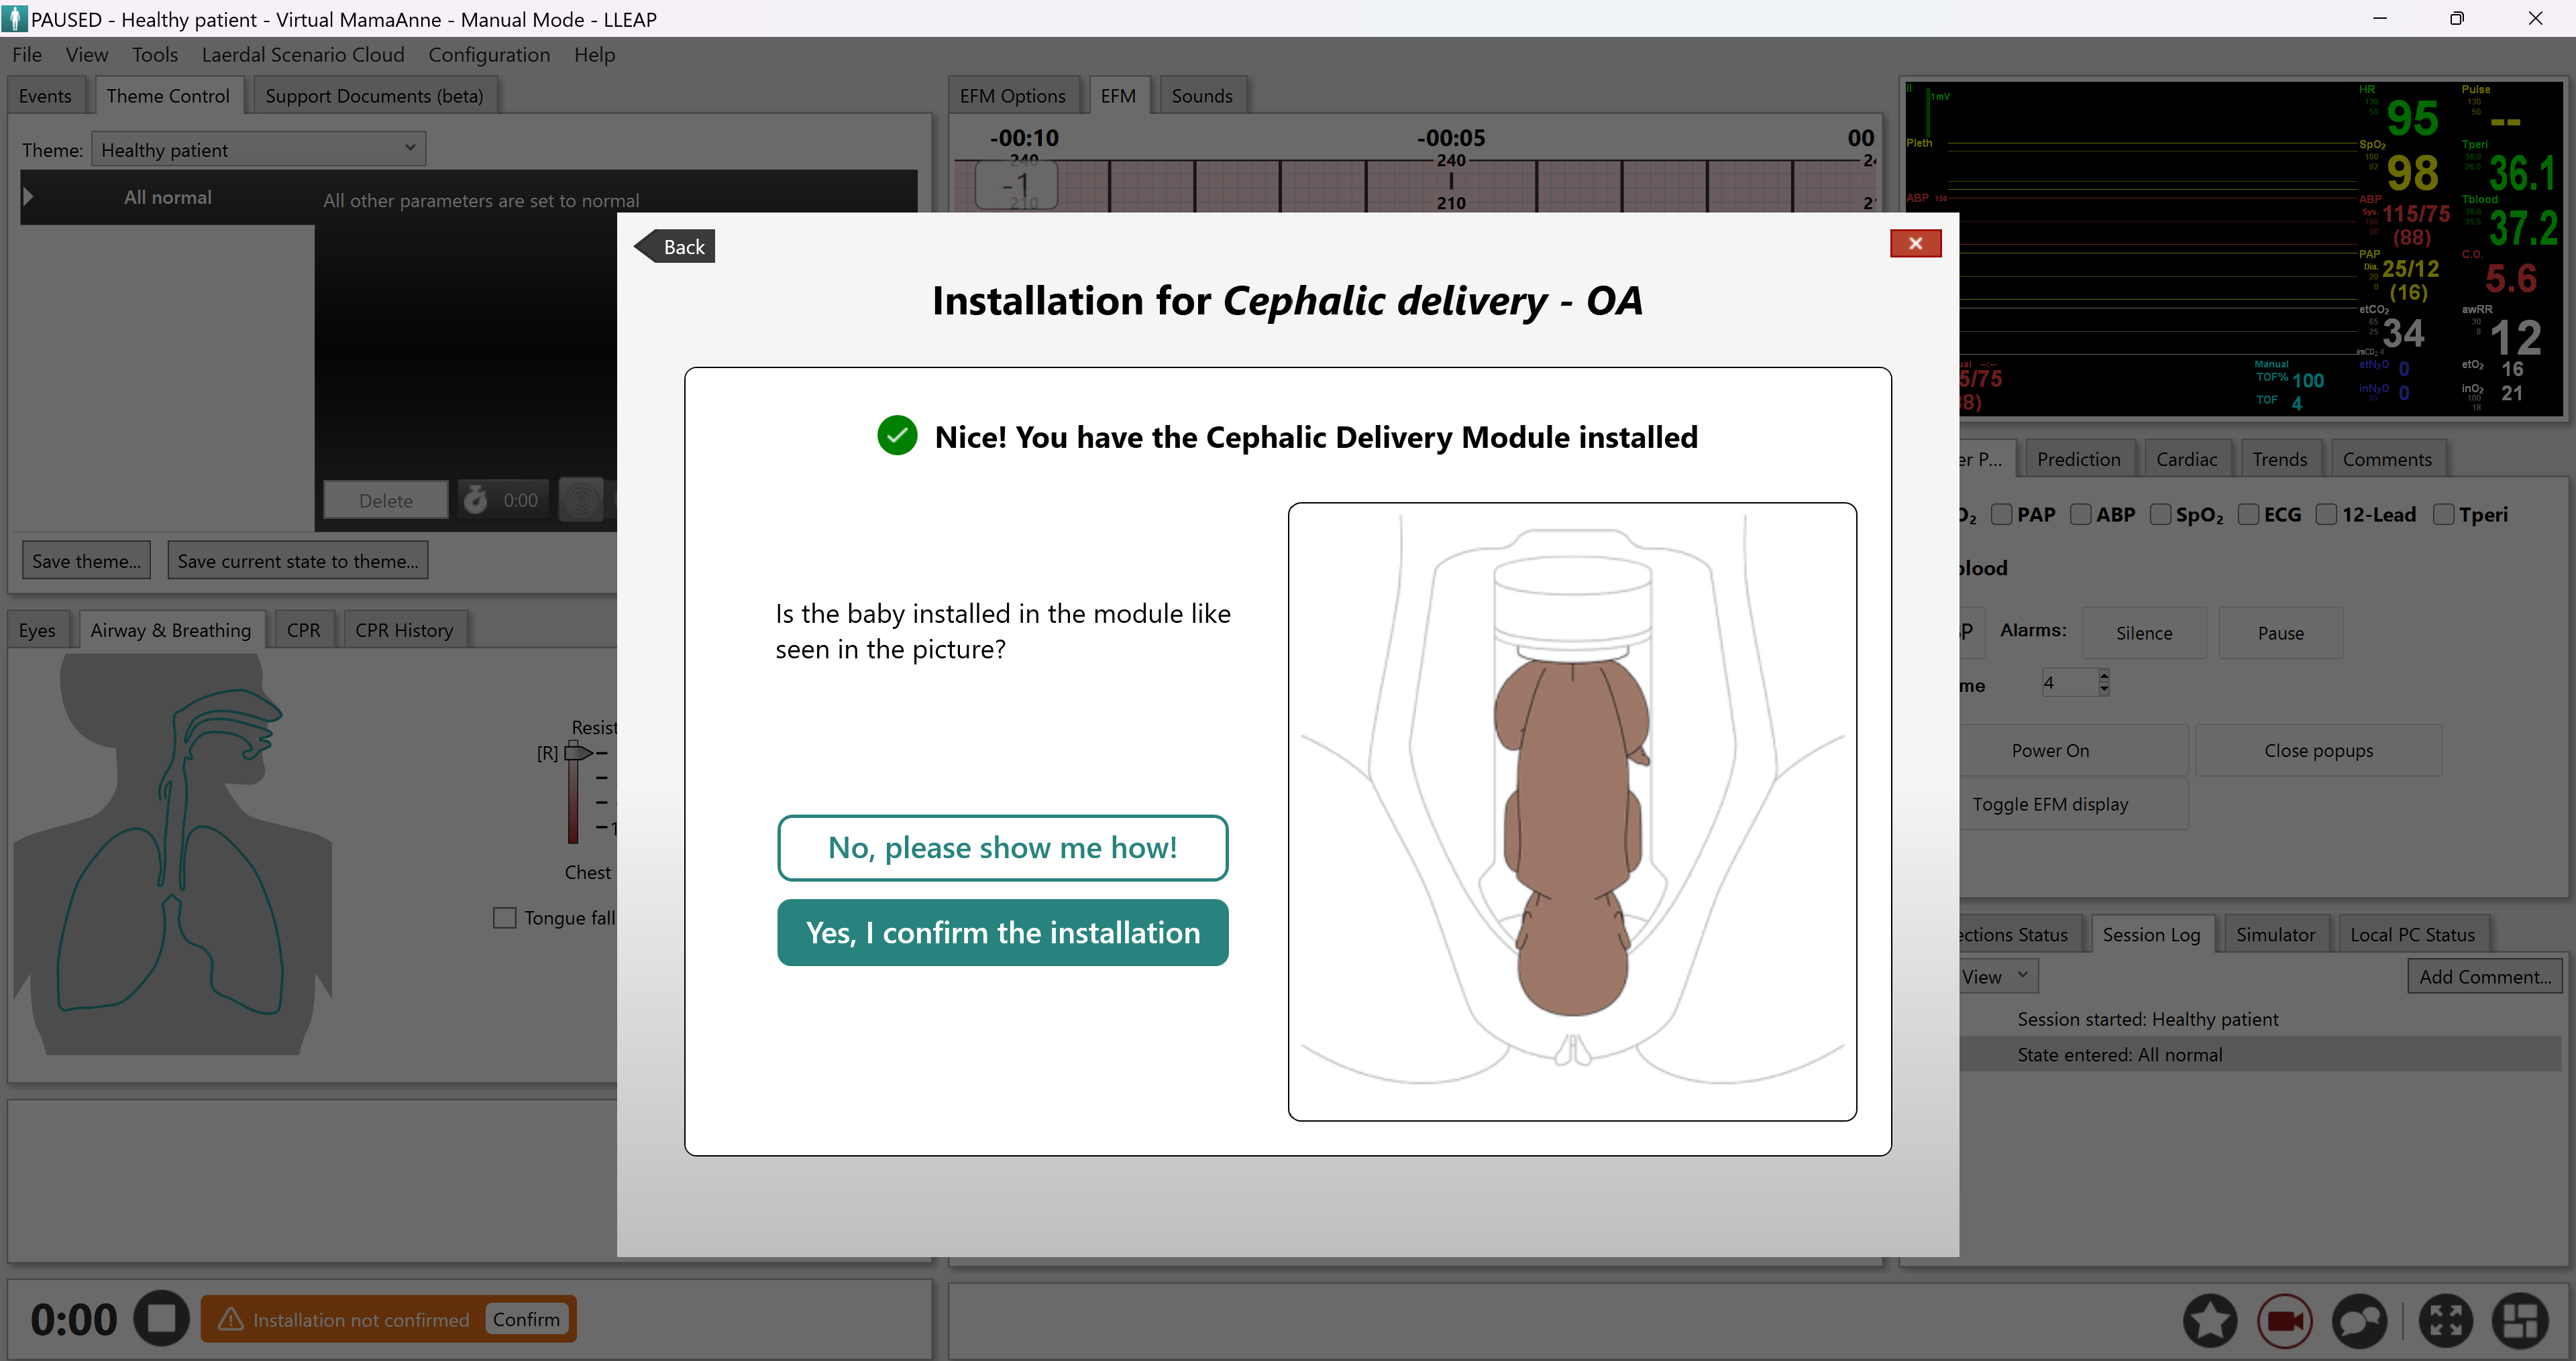This screenshot has width=2576, height=1361.
Task: Expand the All normal state entry
Action: pos(28,196)
